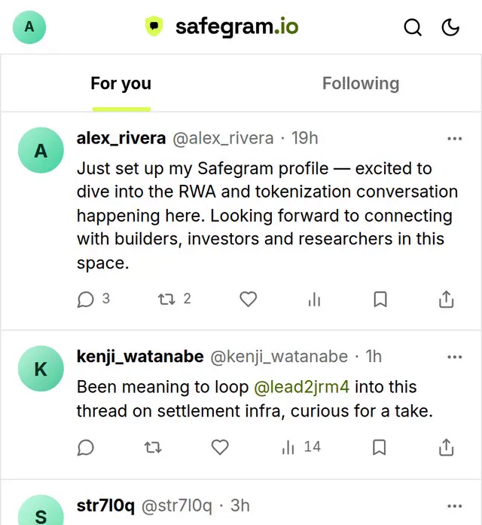482x525 pixels.
Task: Like alex_rivera's post with heart
Action: coord(249,299)
